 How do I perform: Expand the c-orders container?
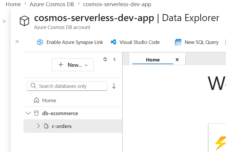coord(38,126)
